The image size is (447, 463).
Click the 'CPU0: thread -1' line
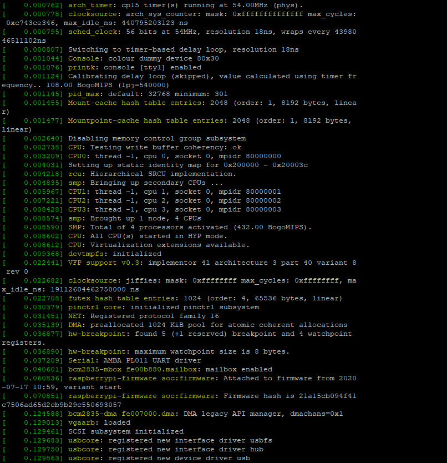pyautogui.click(x=174, y=156)
